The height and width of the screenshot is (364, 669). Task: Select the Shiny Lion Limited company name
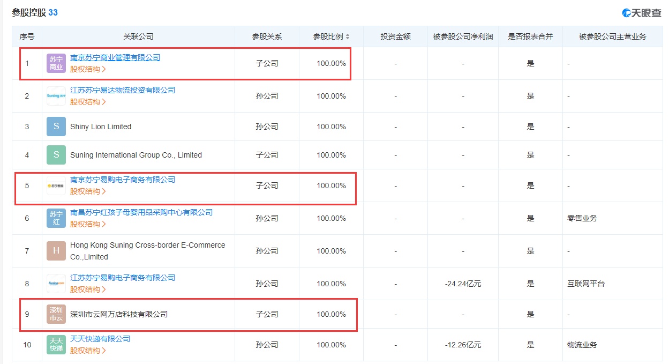[101, 127]
